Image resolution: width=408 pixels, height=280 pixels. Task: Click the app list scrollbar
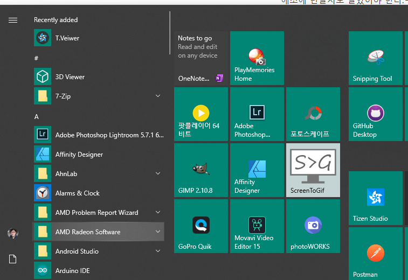click(x=170, y=33)
